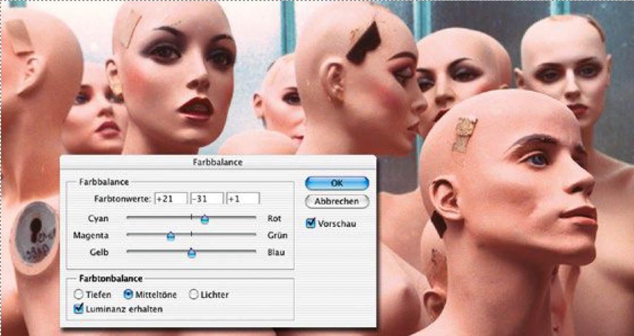Focus the first Farbtonwerte field (+21)
This screenshot has height=336, width=634.
(x=171, y=198)
